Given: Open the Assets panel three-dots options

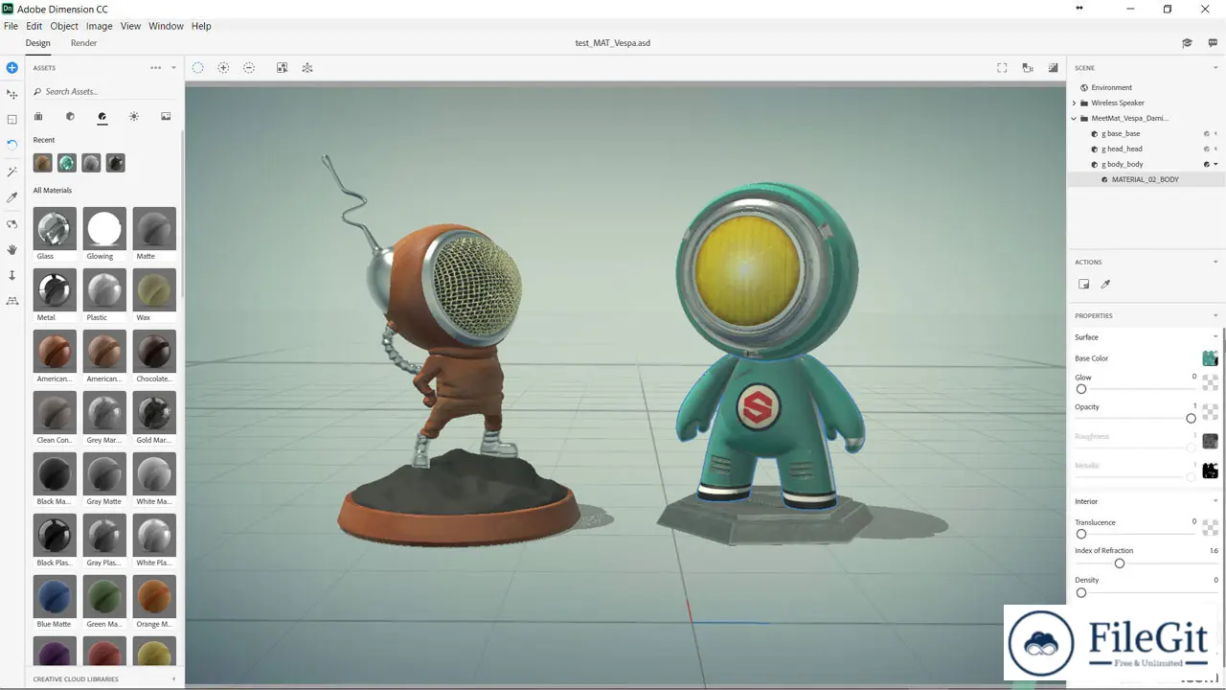Looking at the screenshot, I should tap(156, 68).
